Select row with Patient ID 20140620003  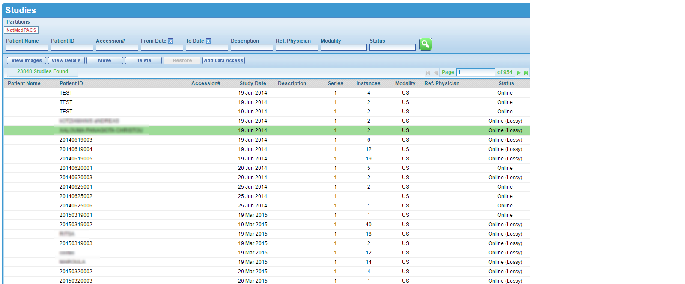click(x=267, y=177)
